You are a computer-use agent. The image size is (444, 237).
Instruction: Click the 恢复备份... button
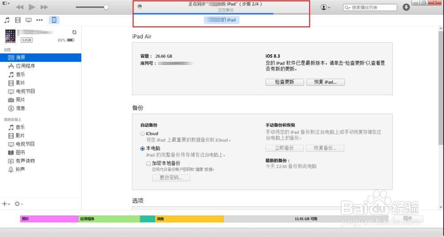click(x=325, y=148)
